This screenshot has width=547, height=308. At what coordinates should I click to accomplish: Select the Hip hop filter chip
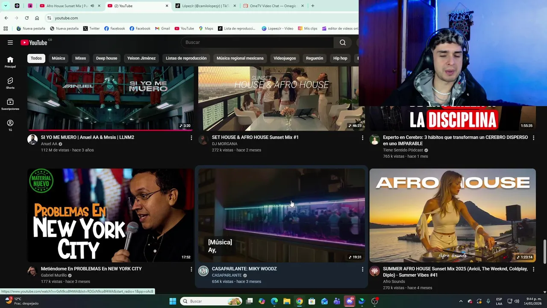point(340,58)
